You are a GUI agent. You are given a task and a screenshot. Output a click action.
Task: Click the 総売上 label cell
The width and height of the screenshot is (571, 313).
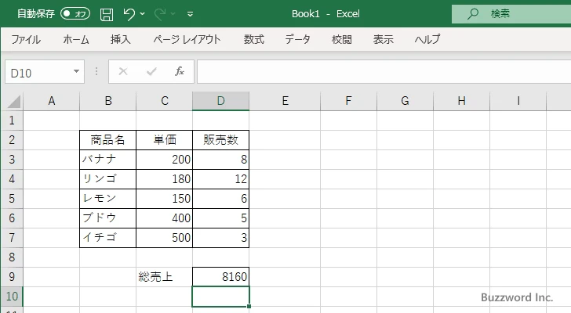pos(164,277)
